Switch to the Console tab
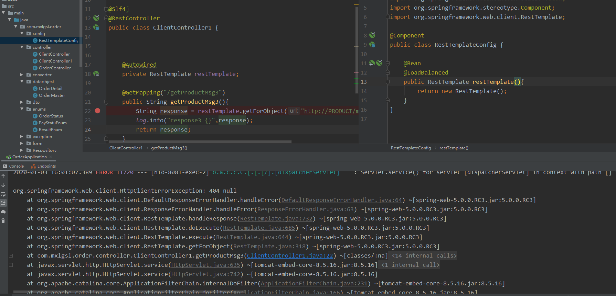The height and width of the screenshot is (296, 616). (13, 166)
